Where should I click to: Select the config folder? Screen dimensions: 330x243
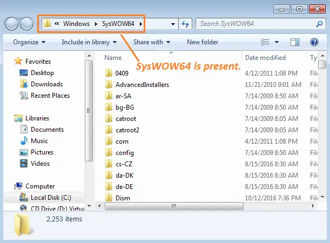point(125,153)
